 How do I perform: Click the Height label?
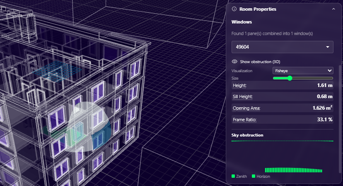pos(239,85)
